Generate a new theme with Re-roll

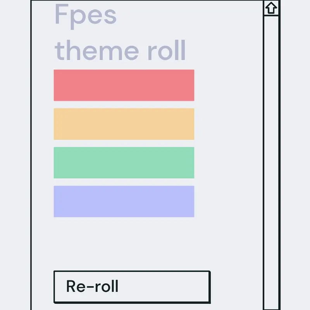(132, 287)
